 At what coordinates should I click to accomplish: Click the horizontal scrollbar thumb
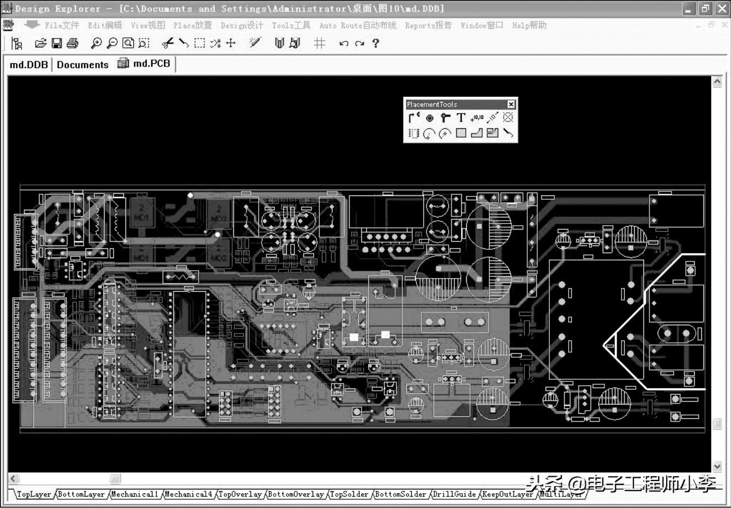point(114,479)
